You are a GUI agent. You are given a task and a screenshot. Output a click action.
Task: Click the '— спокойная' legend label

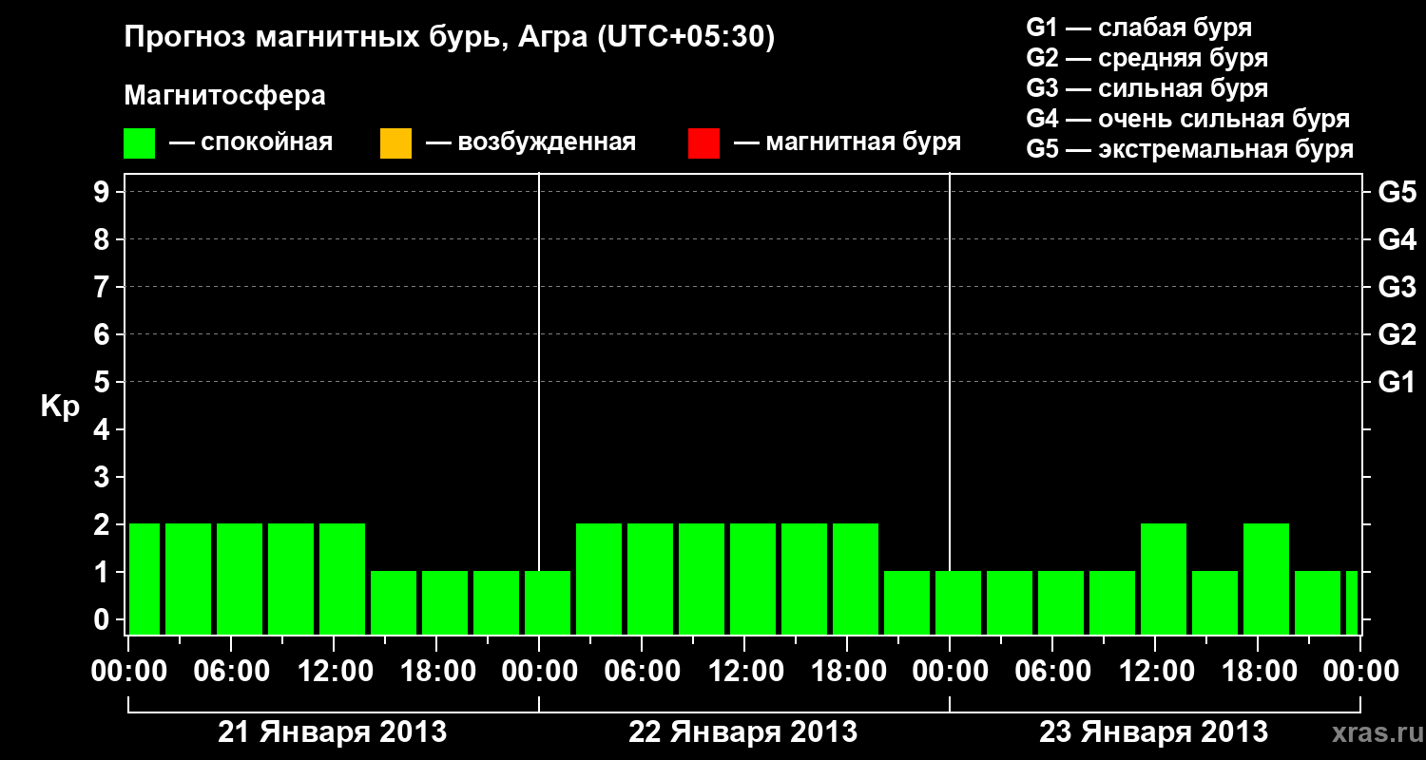pyautogui.click(x=251, y=143)
